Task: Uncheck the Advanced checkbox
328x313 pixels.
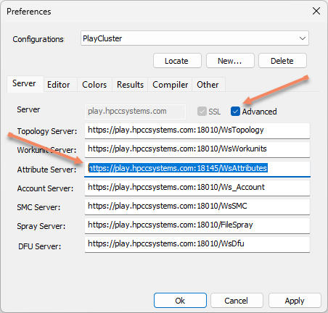Action: point(235,112)
